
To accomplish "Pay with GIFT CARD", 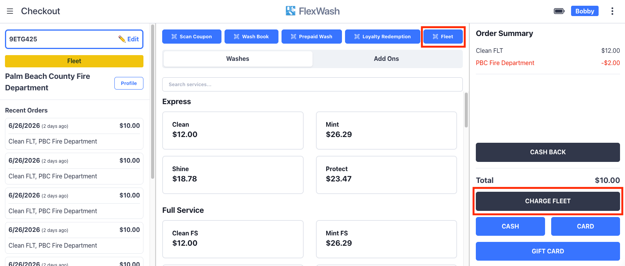I will (548, 251).
